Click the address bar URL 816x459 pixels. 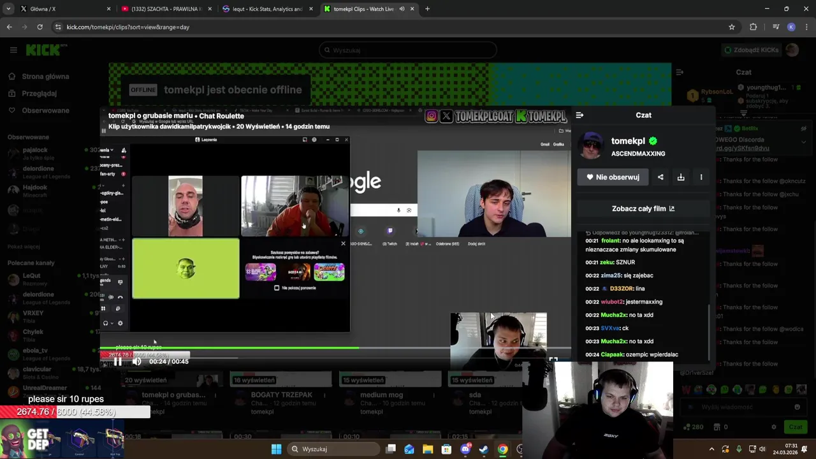click(127, 27)
